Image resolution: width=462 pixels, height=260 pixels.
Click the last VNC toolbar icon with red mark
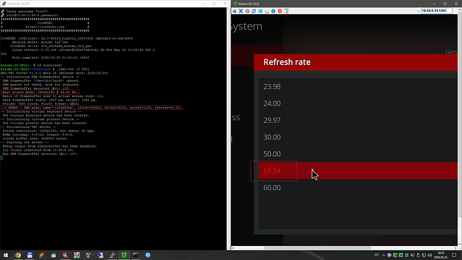[x=286, y=11]
